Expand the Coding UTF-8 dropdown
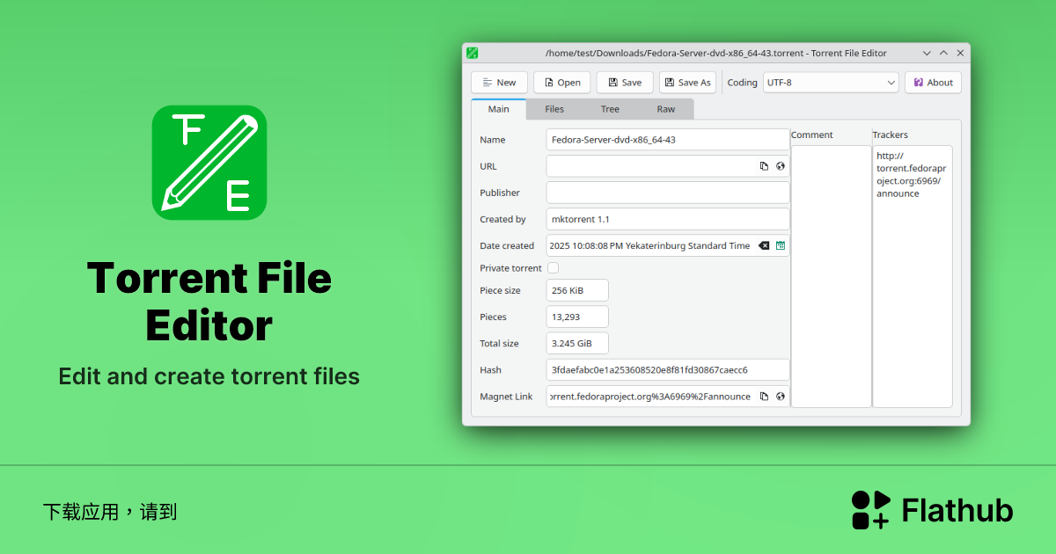The height and width of the screenshot is (554, 1056). click(830, 83)
